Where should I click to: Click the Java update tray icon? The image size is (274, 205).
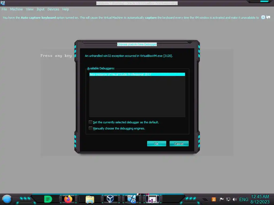pos(214,199)
